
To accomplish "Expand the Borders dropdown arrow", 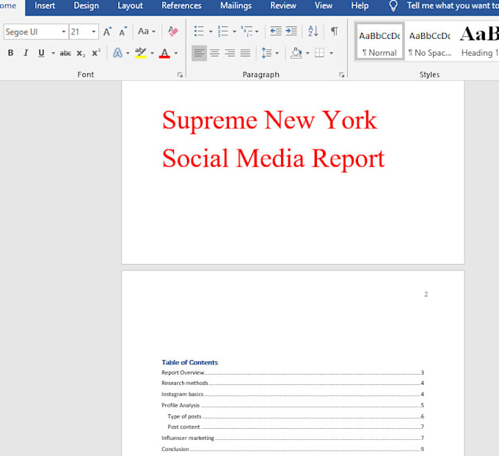I will 331,53.
